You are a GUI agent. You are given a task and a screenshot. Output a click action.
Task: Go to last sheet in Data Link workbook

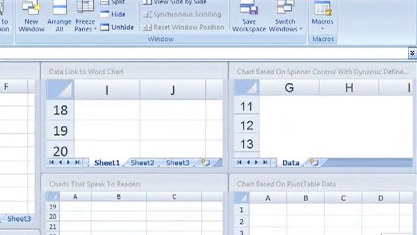[78, 163]
